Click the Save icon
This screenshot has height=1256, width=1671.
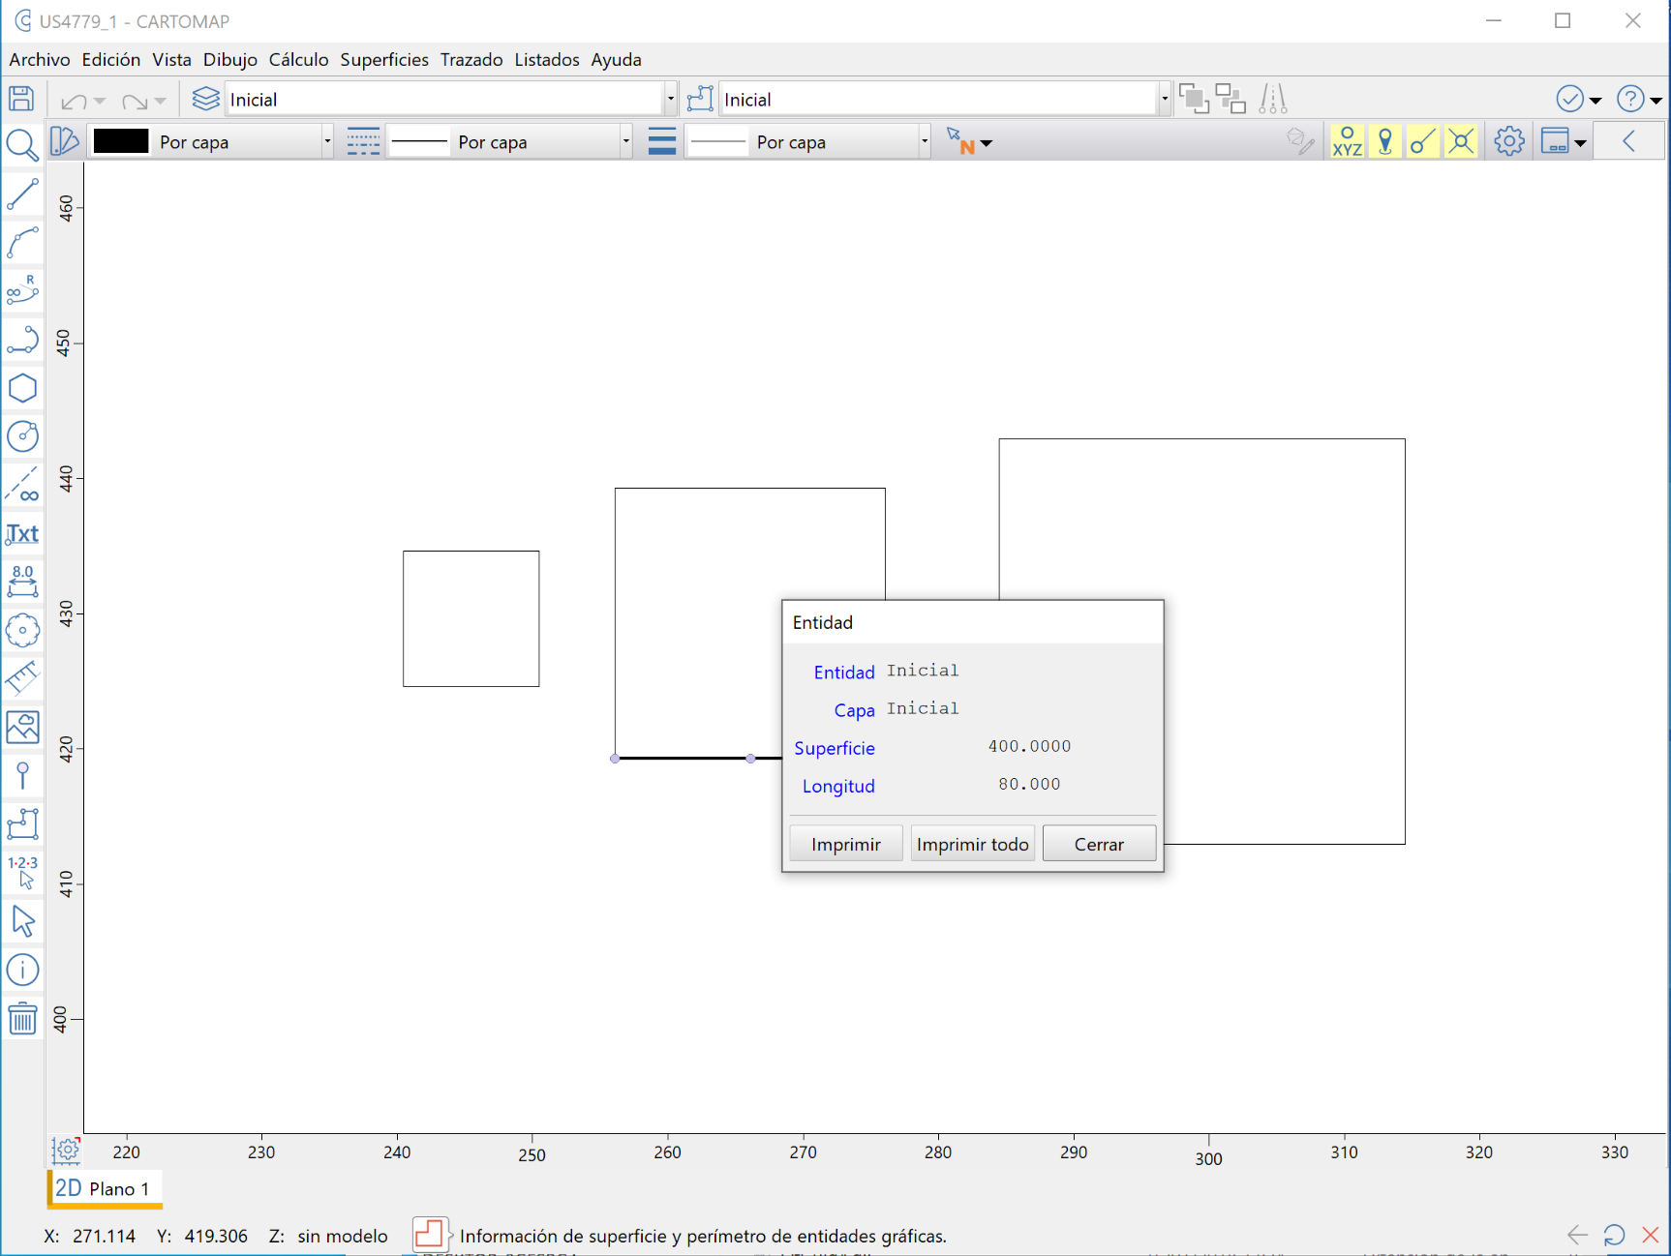point(21,99)
